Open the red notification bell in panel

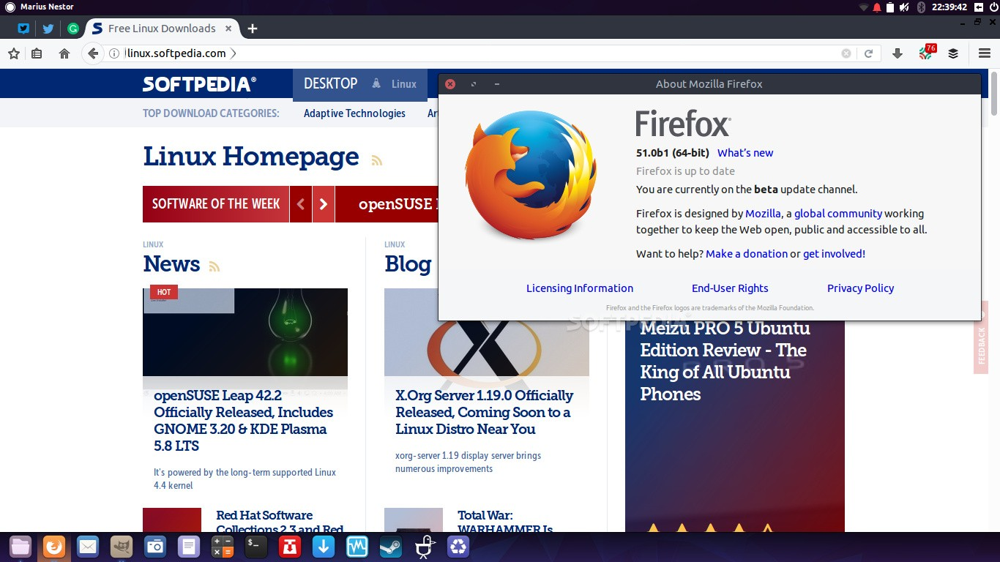(x=877, y=7)
